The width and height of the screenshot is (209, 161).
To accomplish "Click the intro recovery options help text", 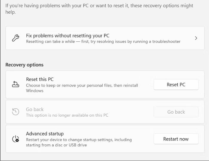I will (x=99, y=9).
